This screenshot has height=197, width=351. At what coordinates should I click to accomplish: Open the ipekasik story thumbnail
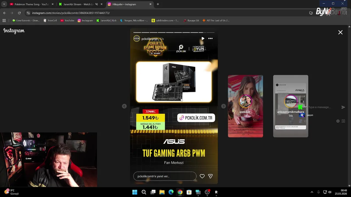pos(245,106)
